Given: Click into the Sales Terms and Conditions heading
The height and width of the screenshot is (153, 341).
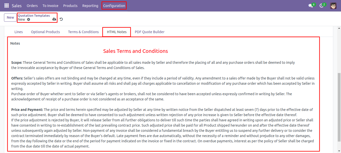Looking at the screenshot, I should (136, 51).
